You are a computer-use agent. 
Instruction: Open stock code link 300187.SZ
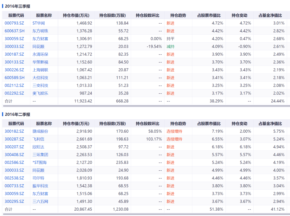click(x=14, y=54)
